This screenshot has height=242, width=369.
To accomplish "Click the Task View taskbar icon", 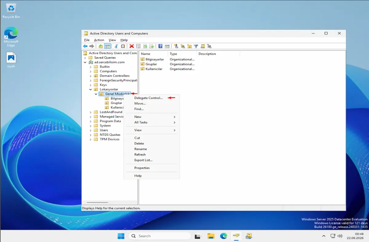I will click(198, 236).
